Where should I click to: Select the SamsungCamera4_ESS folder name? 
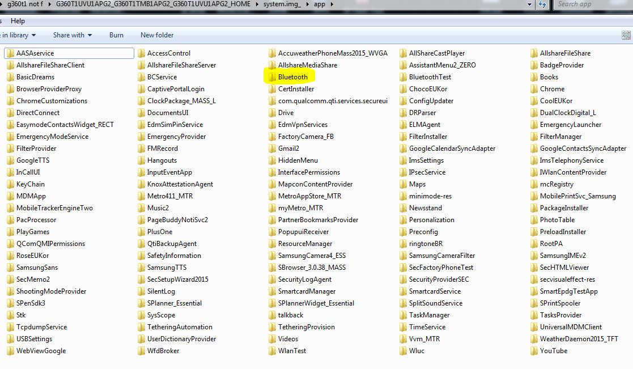point(312,256)
